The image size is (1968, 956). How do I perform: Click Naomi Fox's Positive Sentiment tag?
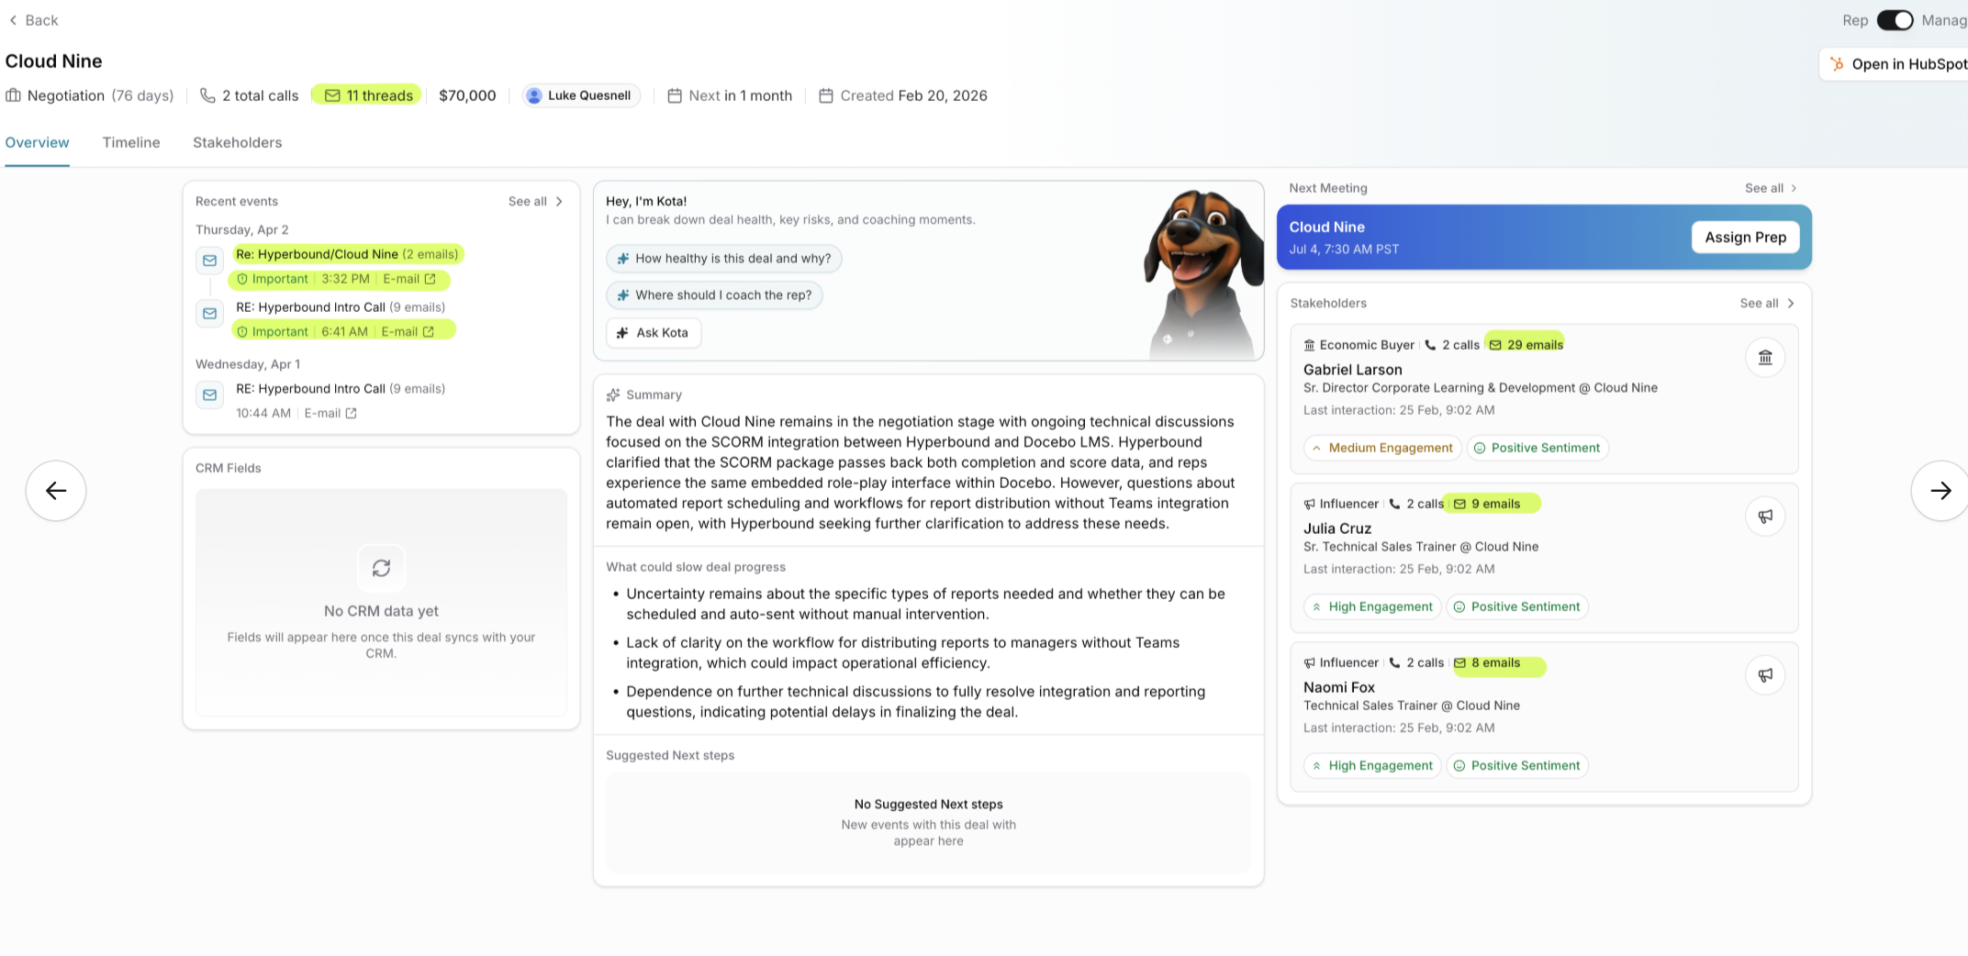(x=1517, y=766)
